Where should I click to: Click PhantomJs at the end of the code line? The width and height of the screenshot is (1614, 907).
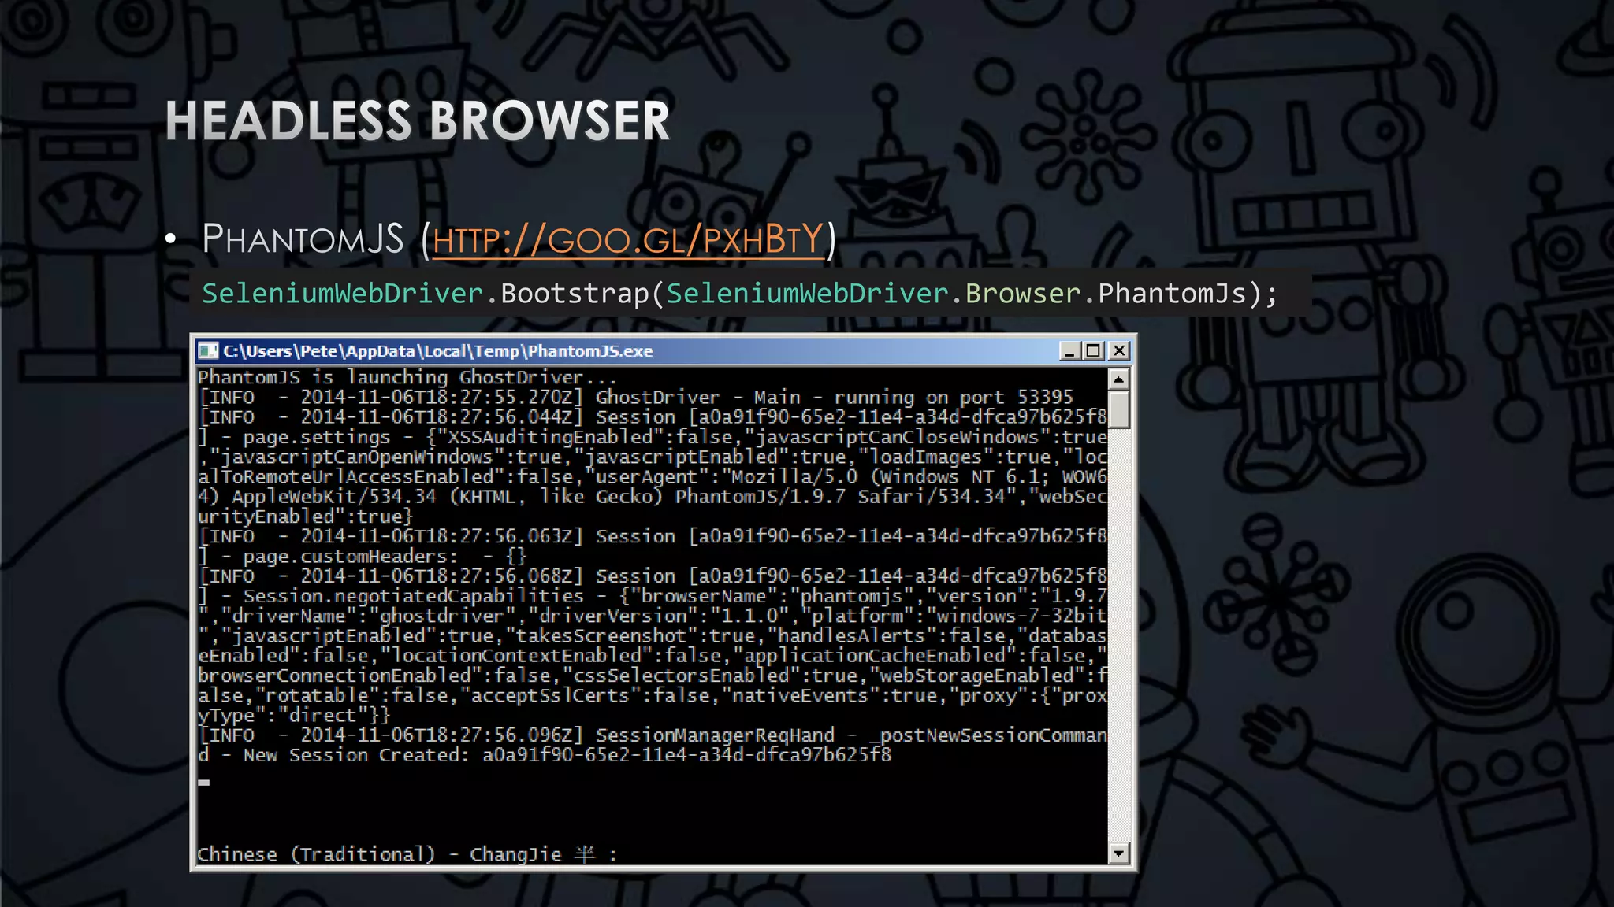pyautogui.click(x=1172, y=294)
